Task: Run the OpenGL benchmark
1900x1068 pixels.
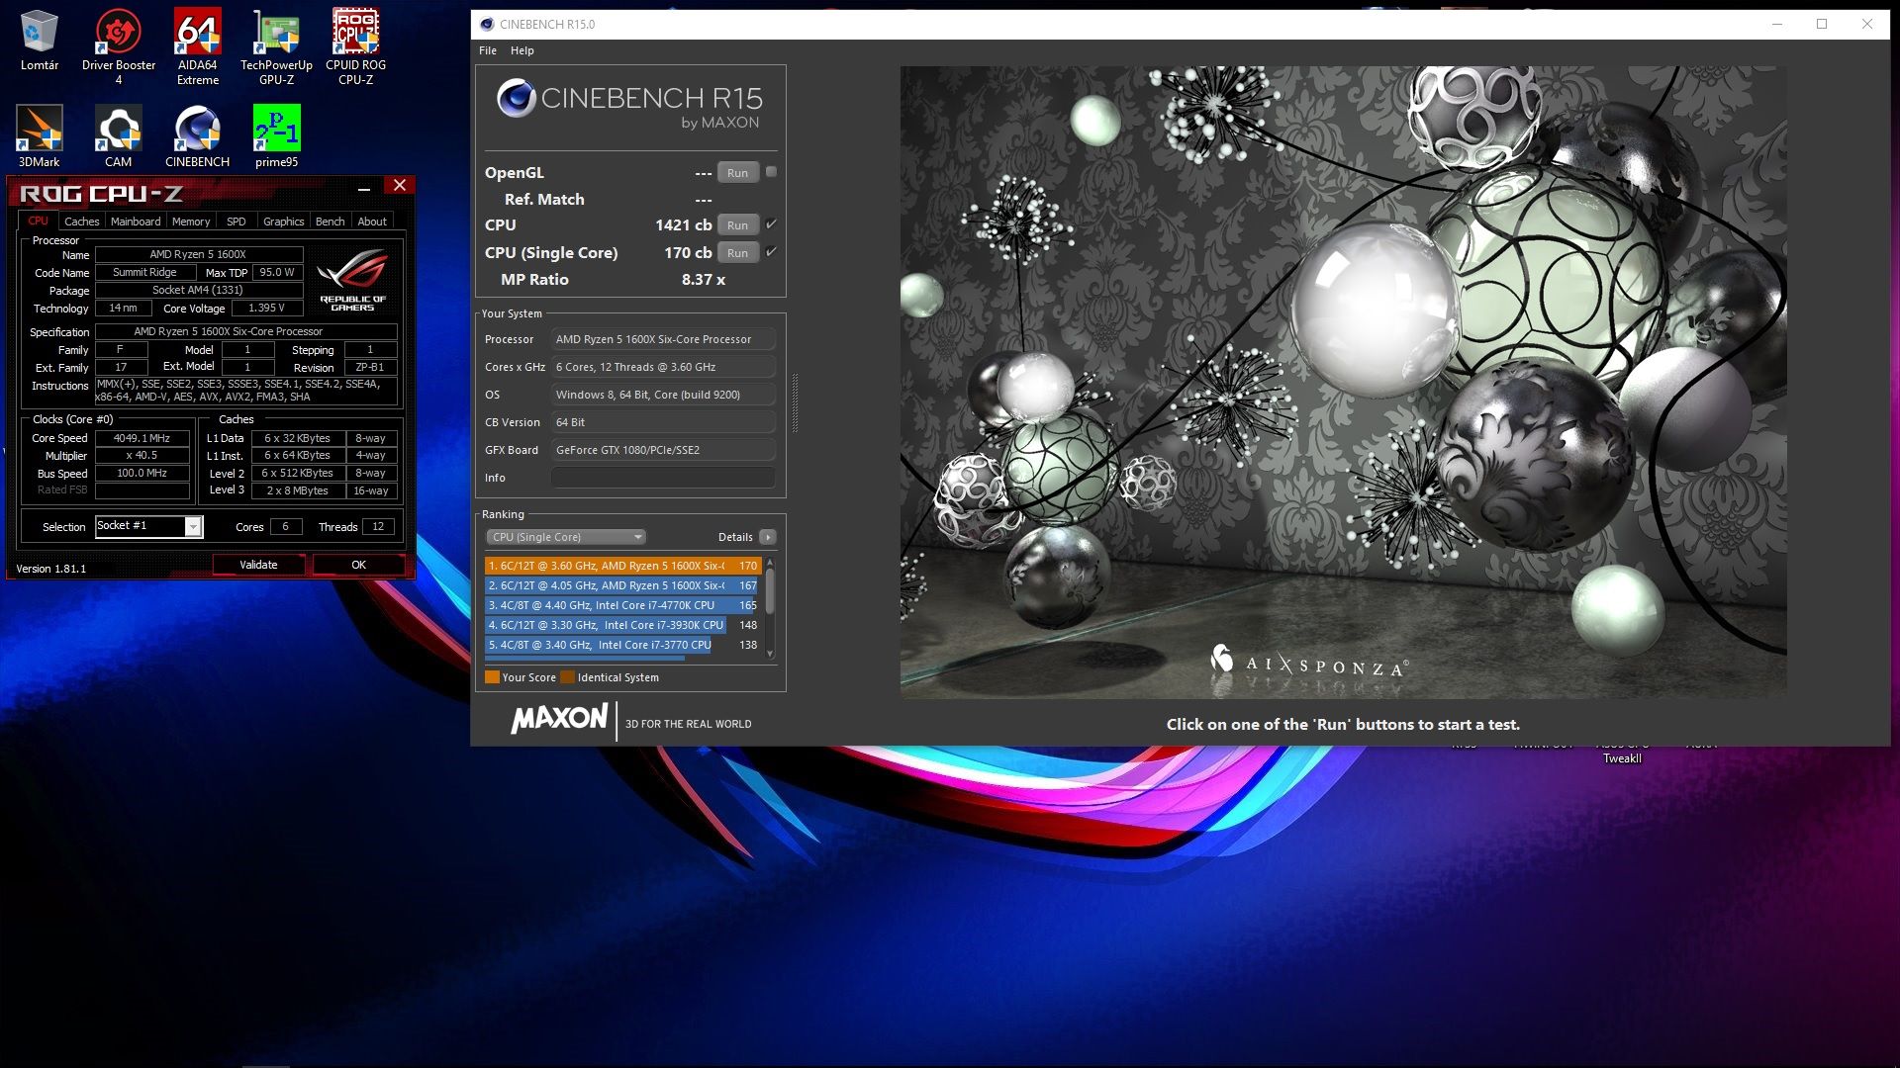Action: coord(738,173)
